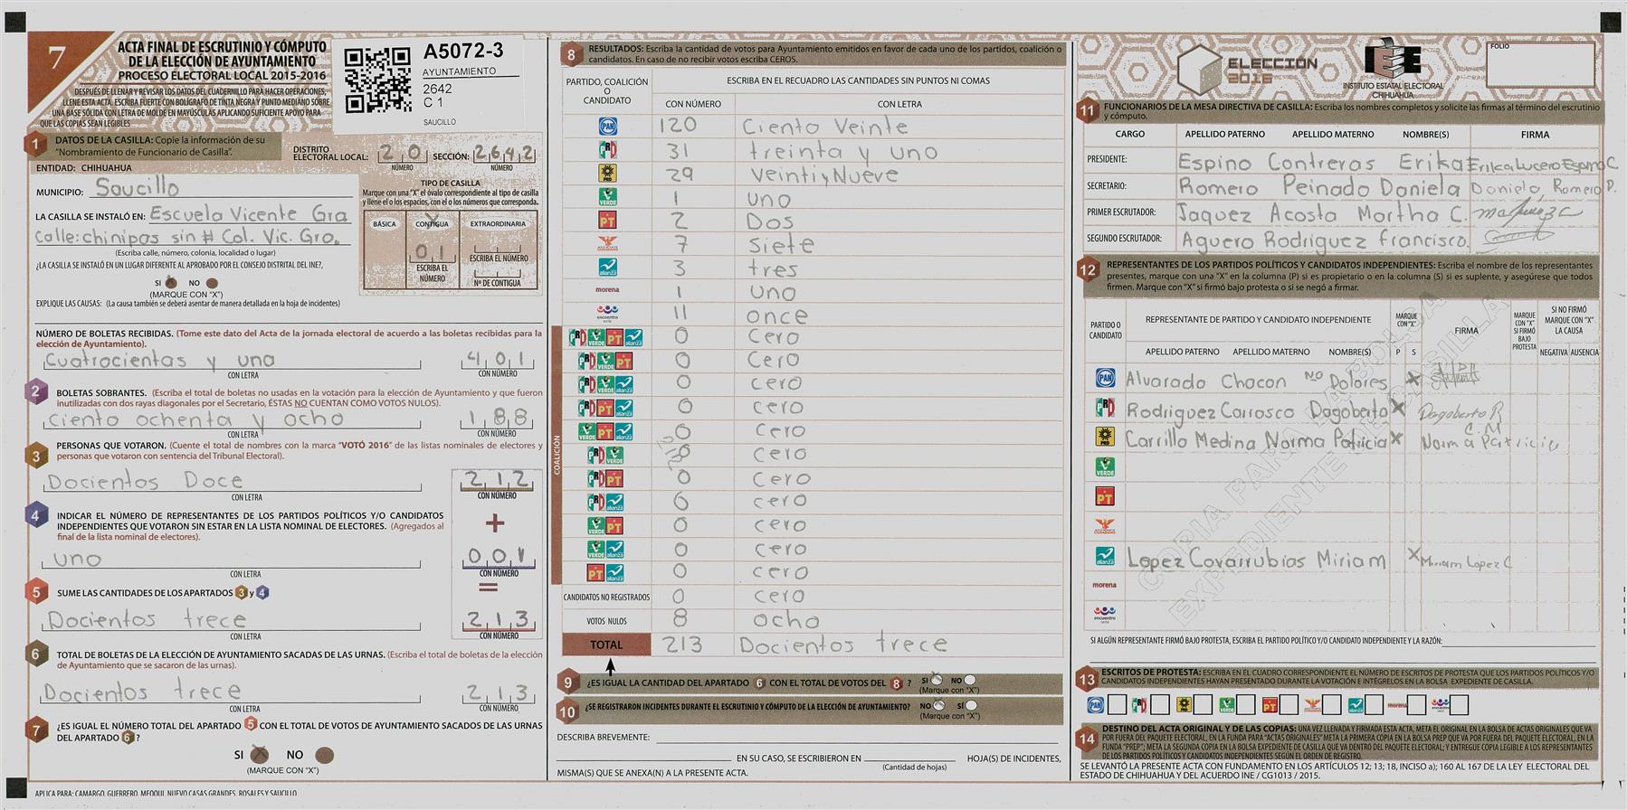Click the empty FOLIO box
1627x810 pixels.
pos(1539,66)
